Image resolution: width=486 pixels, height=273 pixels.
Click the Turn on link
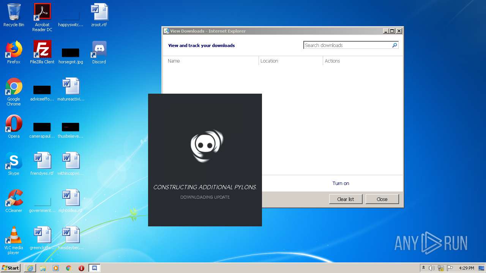[341, 183]
